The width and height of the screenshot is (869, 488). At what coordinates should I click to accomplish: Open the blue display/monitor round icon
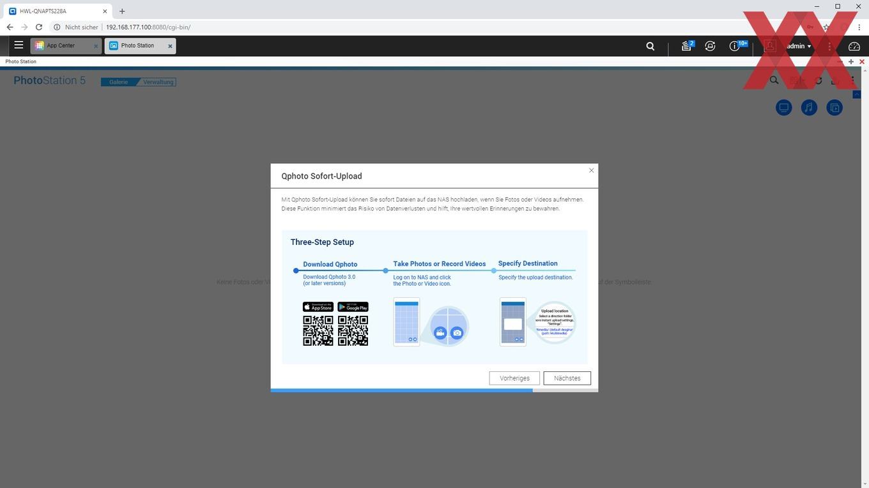784,107
